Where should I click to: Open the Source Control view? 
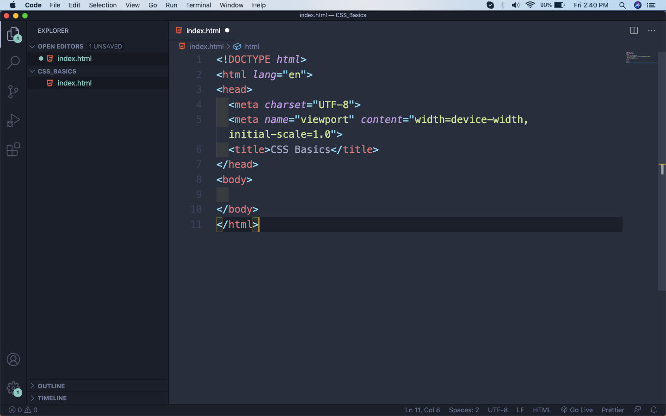pyautogui.click(x=13, y=92)
